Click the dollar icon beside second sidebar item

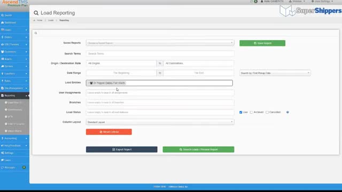point(2,37)
